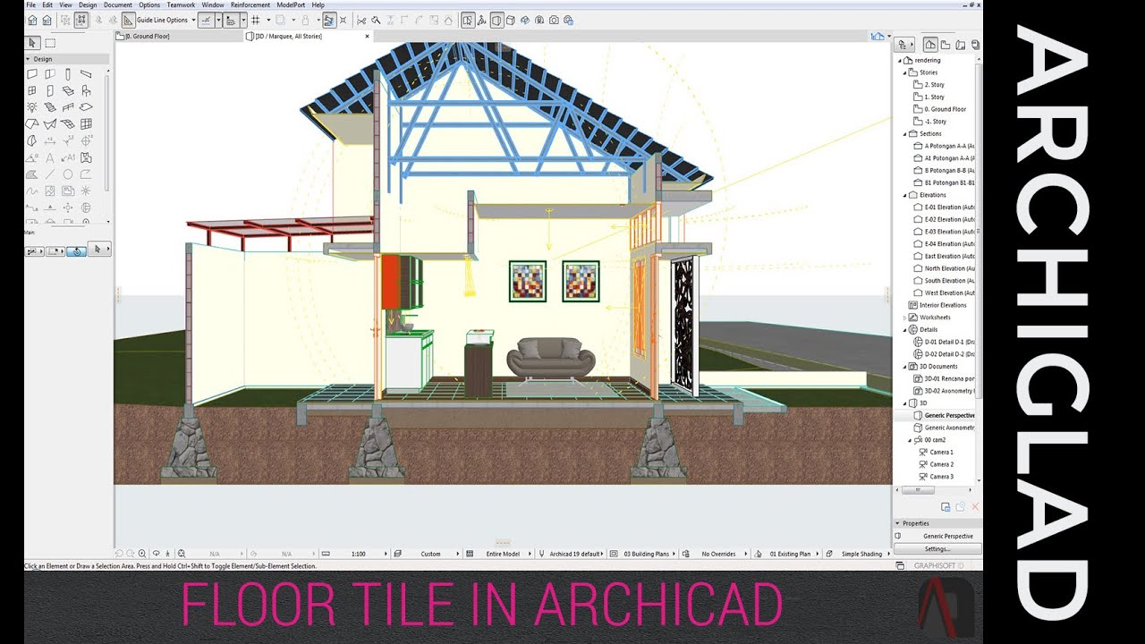Select the Fill hatch tool
1145x644 pixels.
point(32,174)
